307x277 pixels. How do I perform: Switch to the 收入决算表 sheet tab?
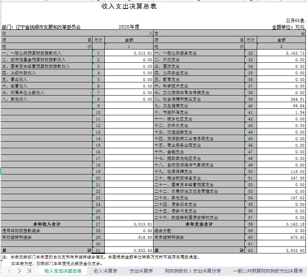tap(105, 271)
